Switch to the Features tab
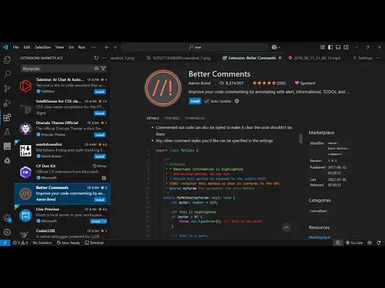 point(172,118)
